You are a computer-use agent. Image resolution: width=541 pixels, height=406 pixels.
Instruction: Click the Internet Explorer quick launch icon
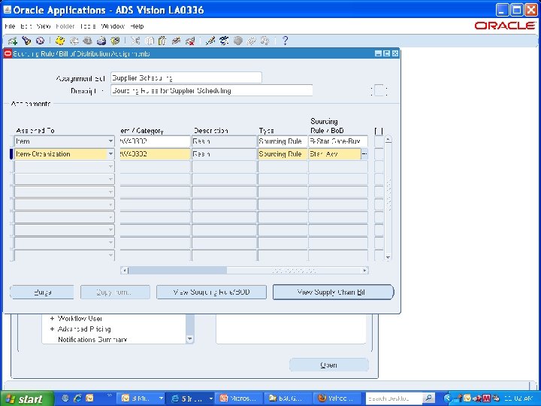coord(77,398)
